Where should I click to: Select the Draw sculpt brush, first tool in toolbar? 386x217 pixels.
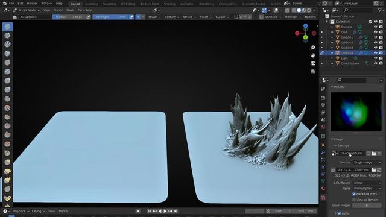click(7, 27)
